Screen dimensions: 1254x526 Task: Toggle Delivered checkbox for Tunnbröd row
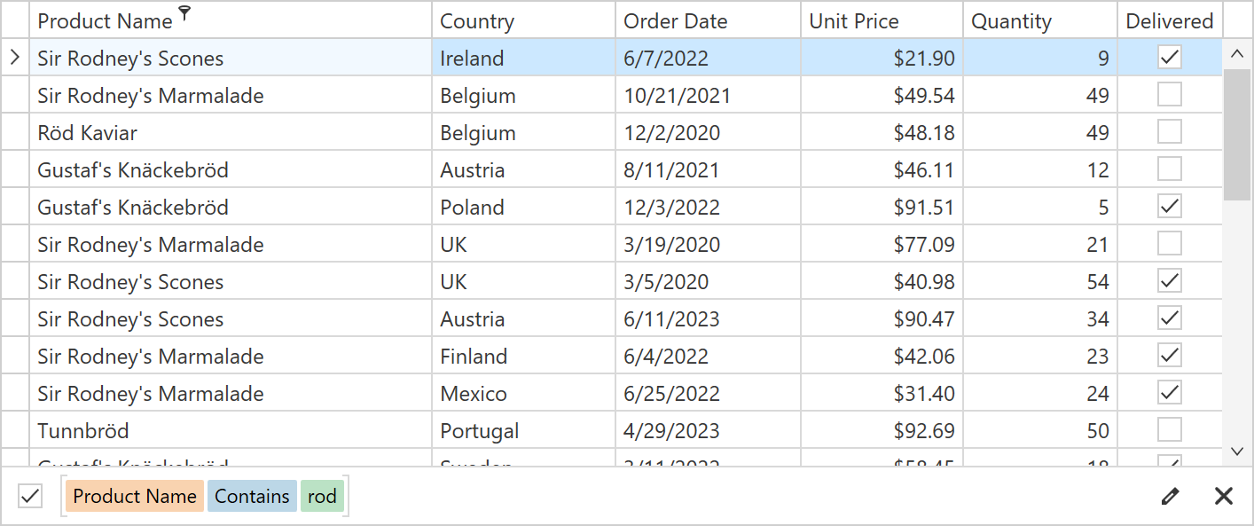coord(1170,431)
